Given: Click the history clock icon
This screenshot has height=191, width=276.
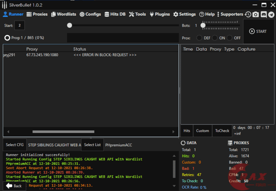Looking at the screenshot, I should pos(248,15).
